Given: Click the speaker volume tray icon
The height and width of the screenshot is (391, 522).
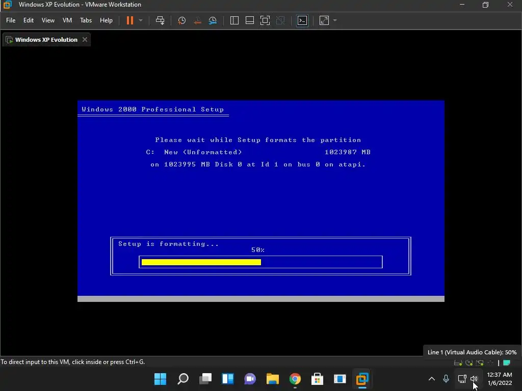Looking at the screenshot, I should click(x=474, y=379).
